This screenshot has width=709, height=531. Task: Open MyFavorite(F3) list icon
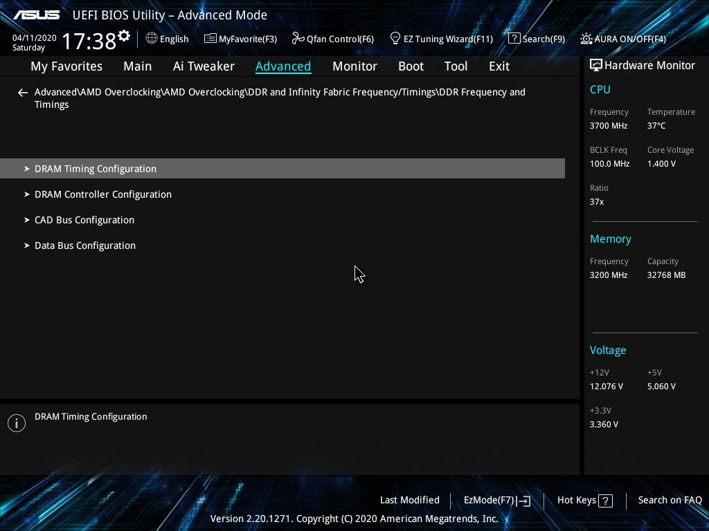[210, 39]
